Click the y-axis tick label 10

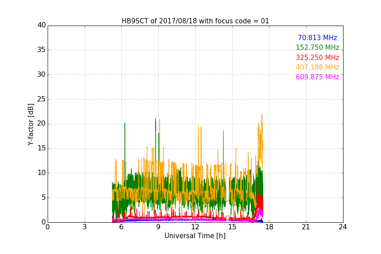point(41,173)
